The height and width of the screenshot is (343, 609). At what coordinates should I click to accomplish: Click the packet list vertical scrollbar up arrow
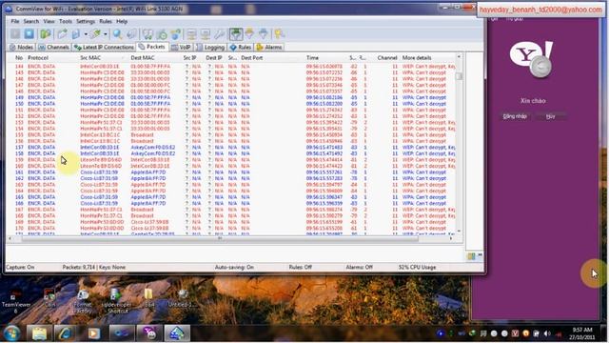[x=459, y=57]
